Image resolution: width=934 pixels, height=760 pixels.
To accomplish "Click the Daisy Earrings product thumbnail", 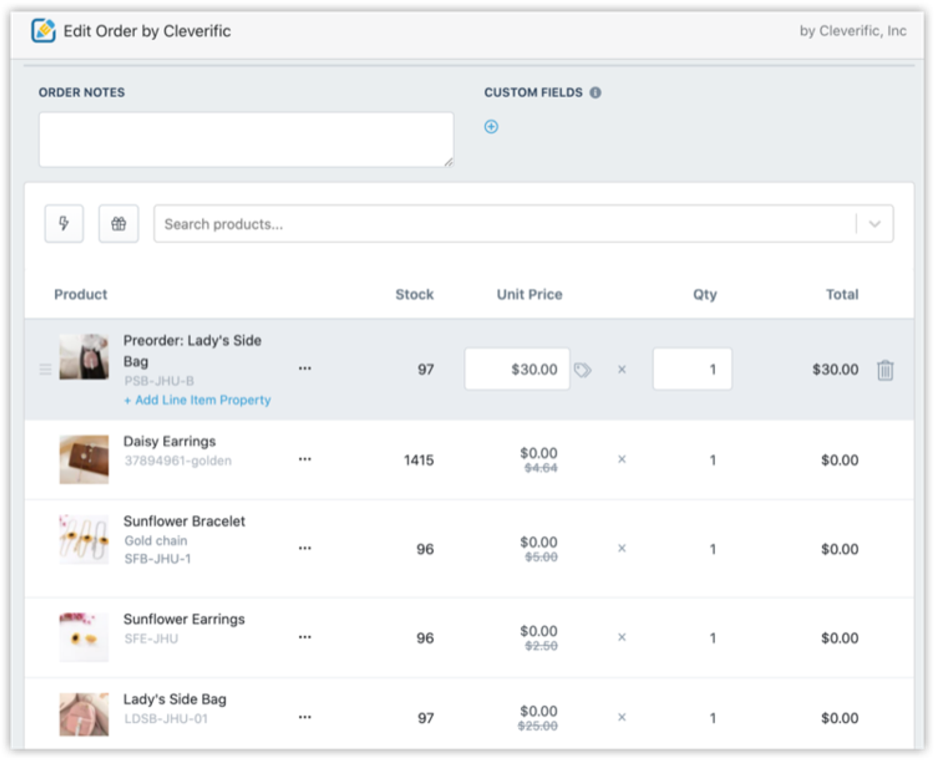I will (84, 459).
